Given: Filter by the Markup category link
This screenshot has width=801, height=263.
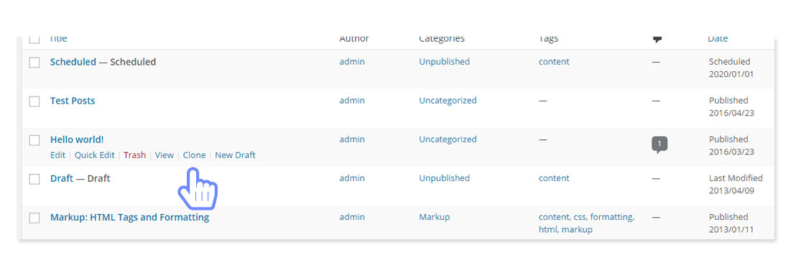Looking at the screenshot, I should coord(435,216).
